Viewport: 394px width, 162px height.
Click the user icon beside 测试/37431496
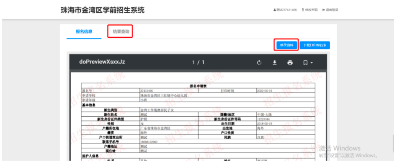pos(274,10)
